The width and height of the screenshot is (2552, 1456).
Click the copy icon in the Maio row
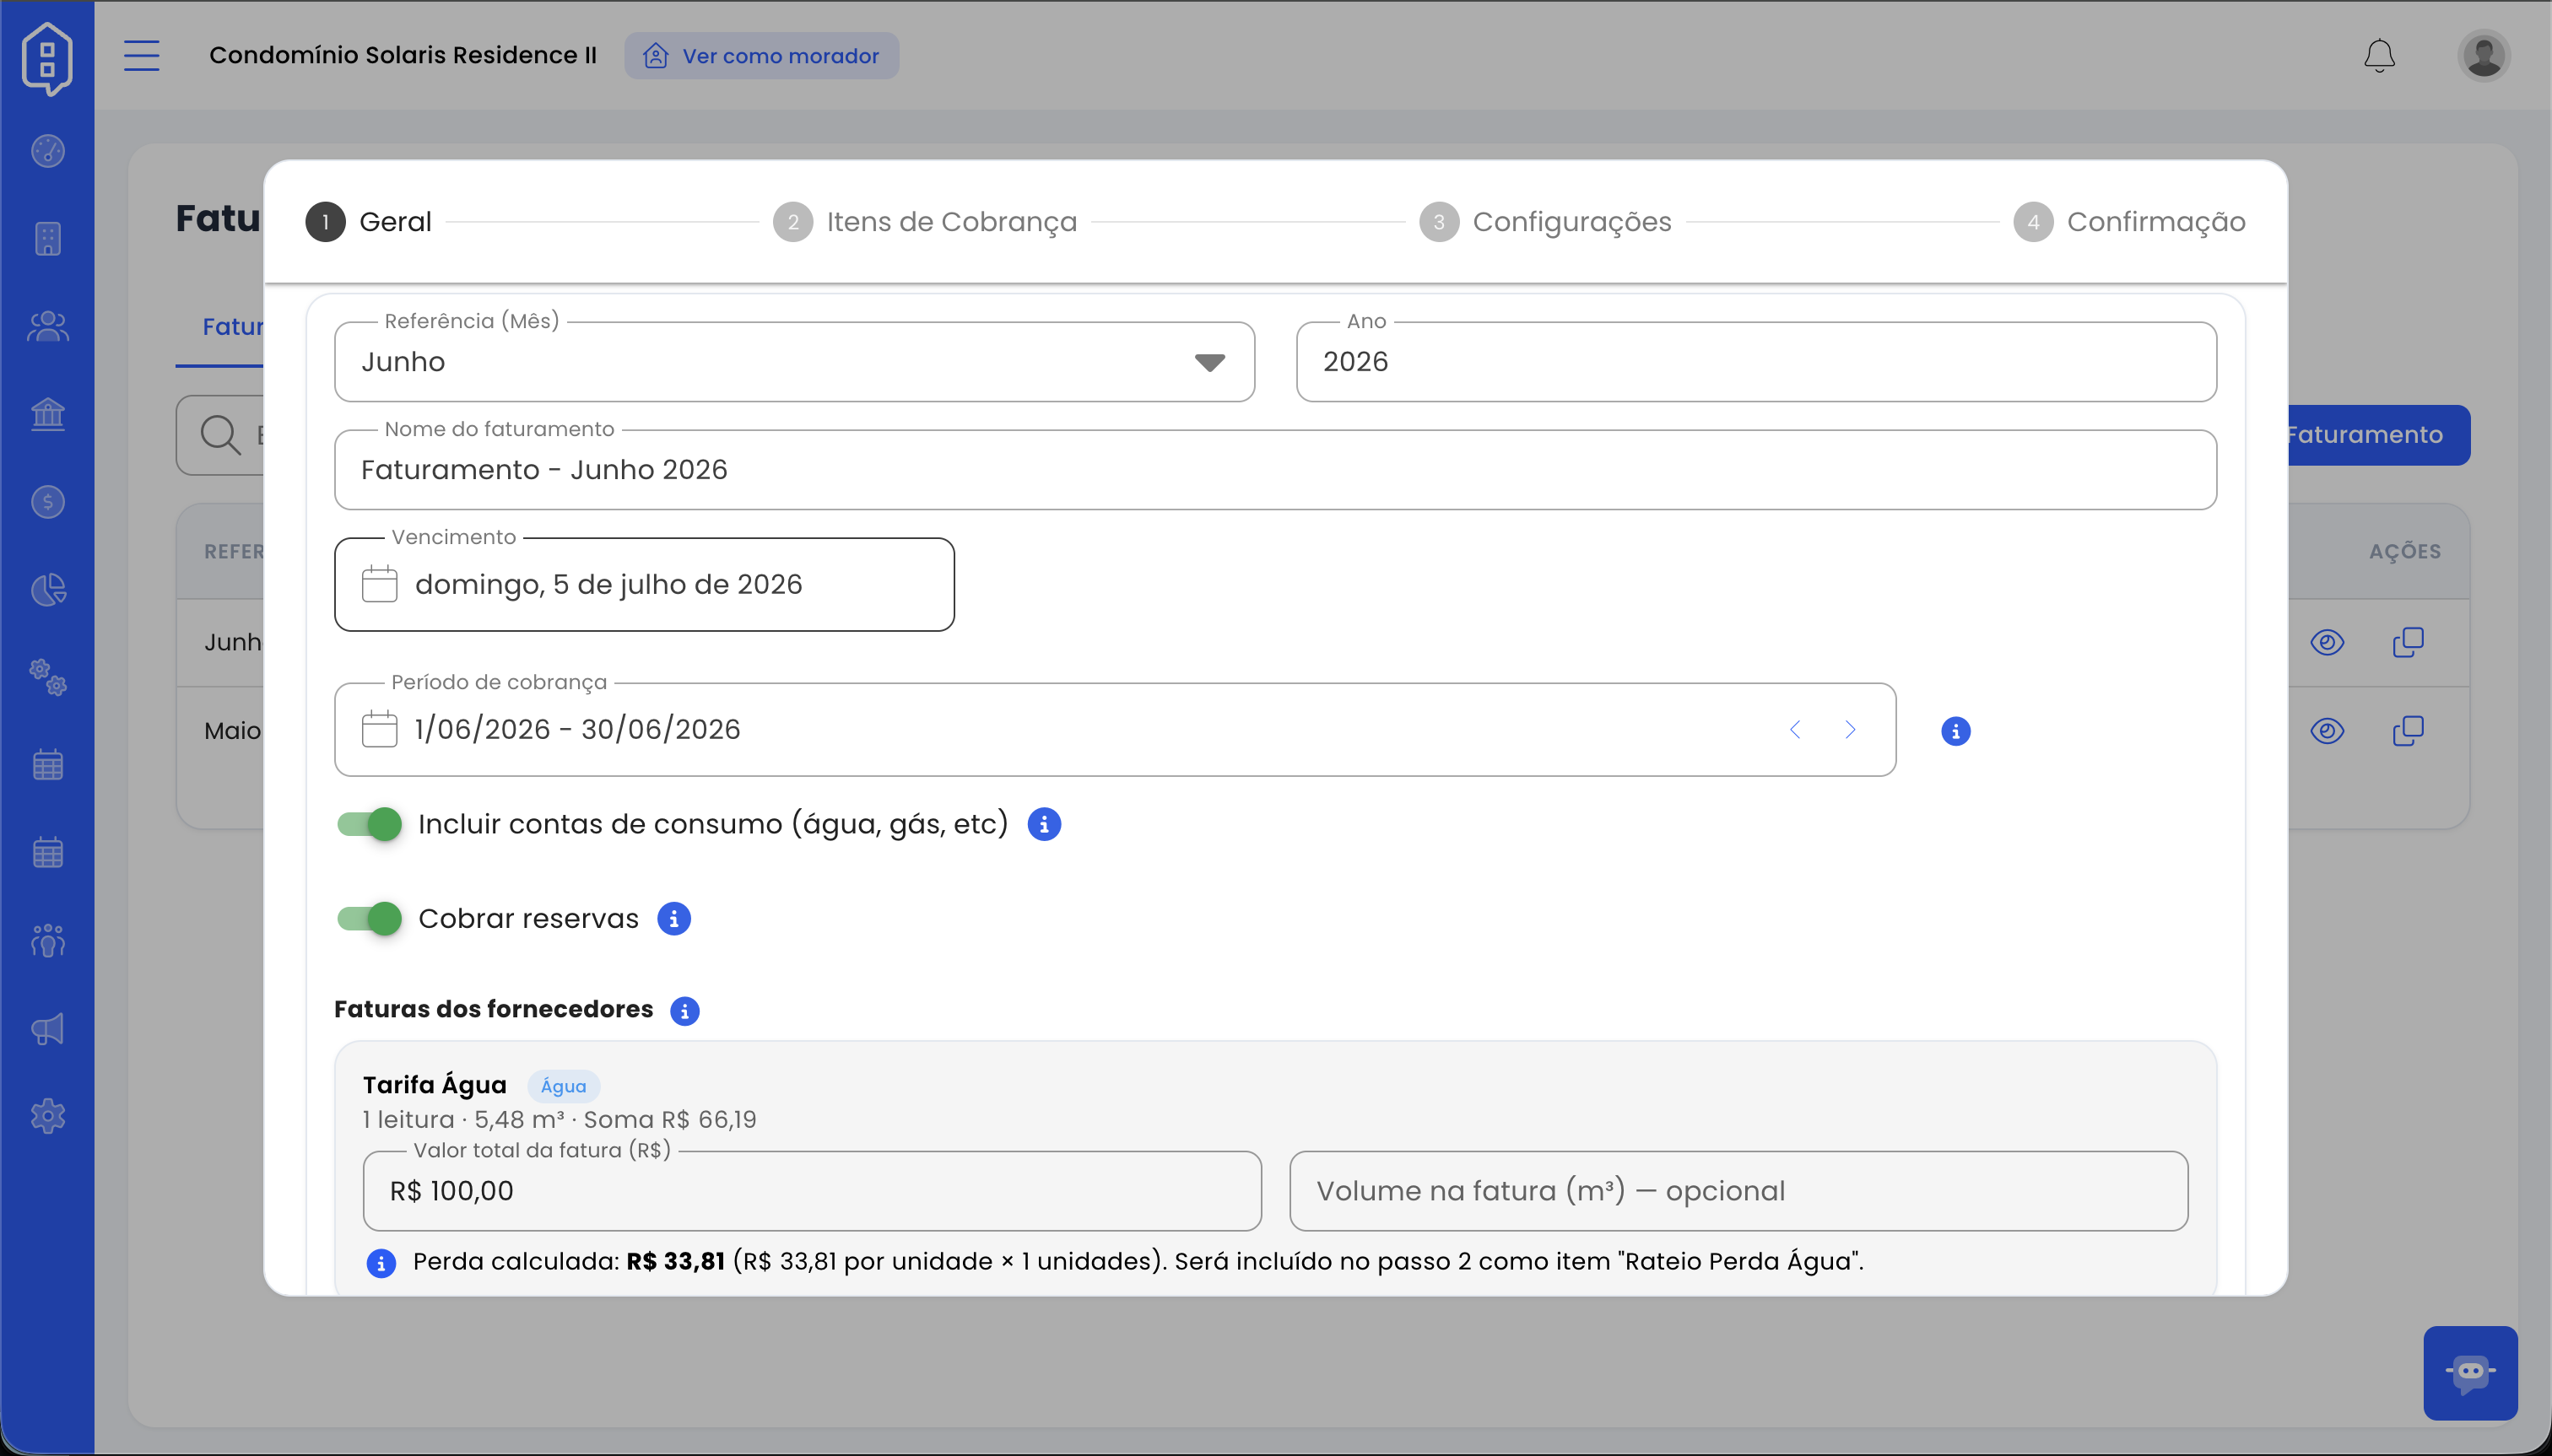2408,731
